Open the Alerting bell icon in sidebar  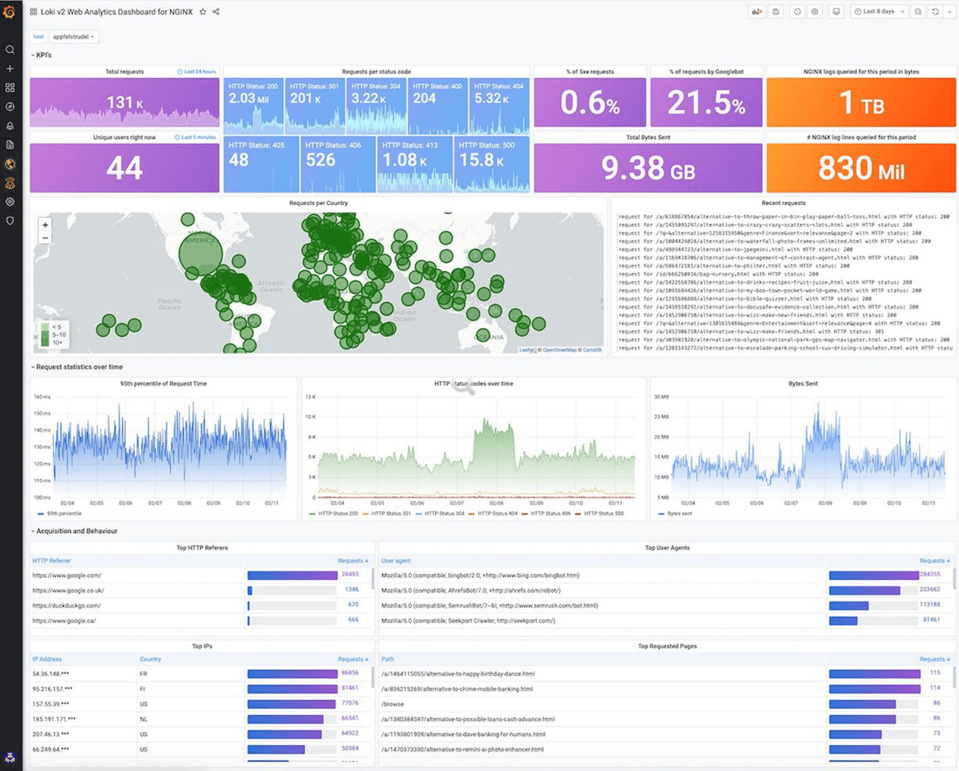coord(10,126)
